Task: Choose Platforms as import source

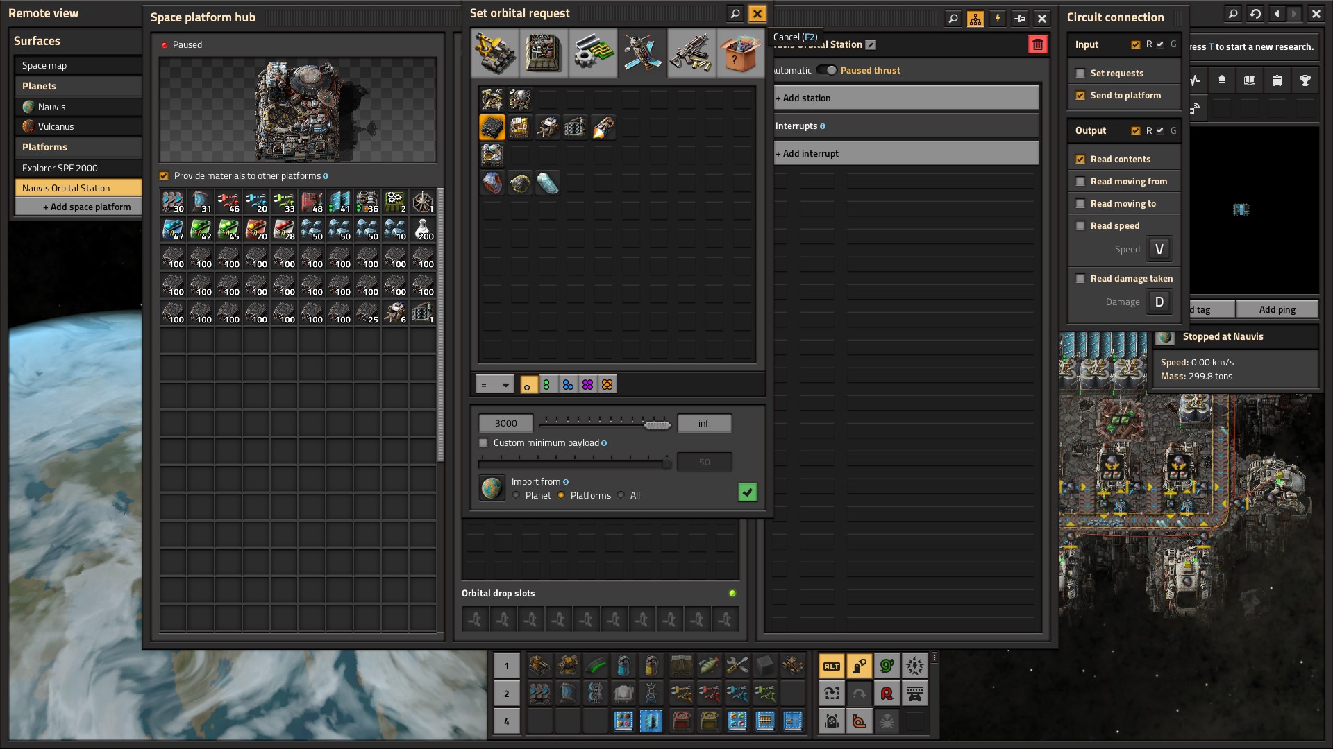Action: pyautogui.click(x=561, y=495)
